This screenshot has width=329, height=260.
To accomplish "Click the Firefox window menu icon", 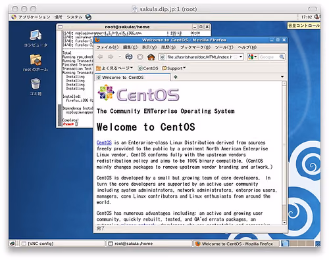I will pos(97,40).
